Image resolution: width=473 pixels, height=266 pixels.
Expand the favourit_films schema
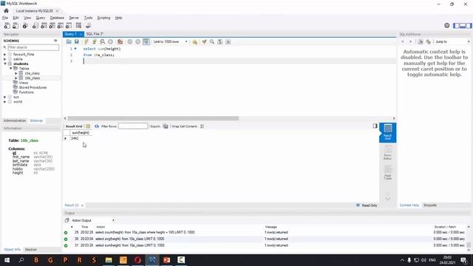tap(5, 54)
